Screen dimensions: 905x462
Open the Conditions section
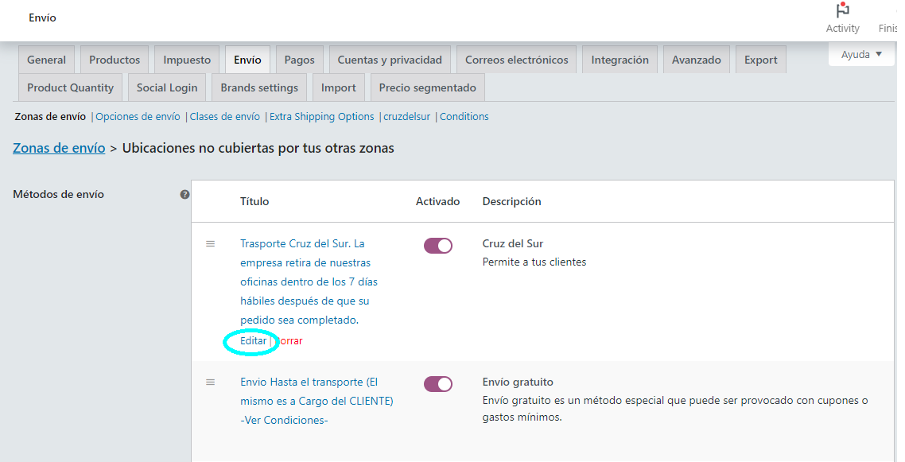point(464,116)
